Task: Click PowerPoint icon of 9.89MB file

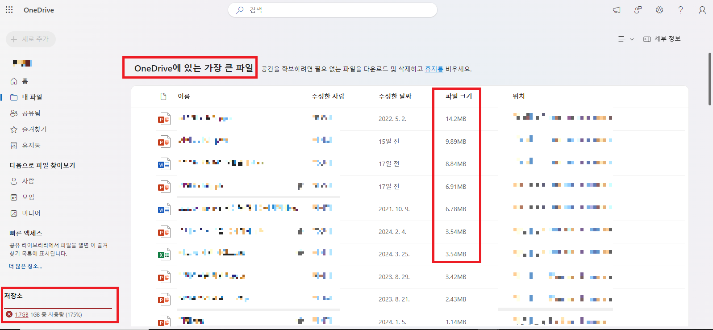Action: pyautogui.click(x=164, y=142)
